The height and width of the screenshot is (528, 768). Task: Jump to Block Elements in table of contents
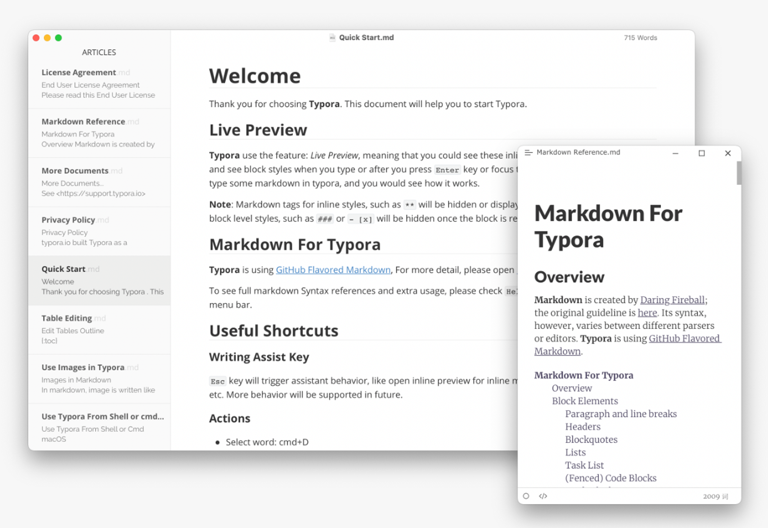[x=585, y=401]
